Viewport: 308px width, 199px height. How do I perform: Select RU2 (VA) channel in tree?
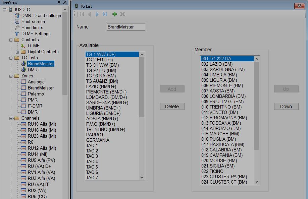click(x=37, y=190)
